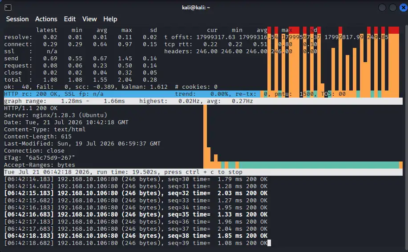Click the terminal icon in title bar
Image resolution: width=408 pixels, height=252 pixels.
click(8, 8)
